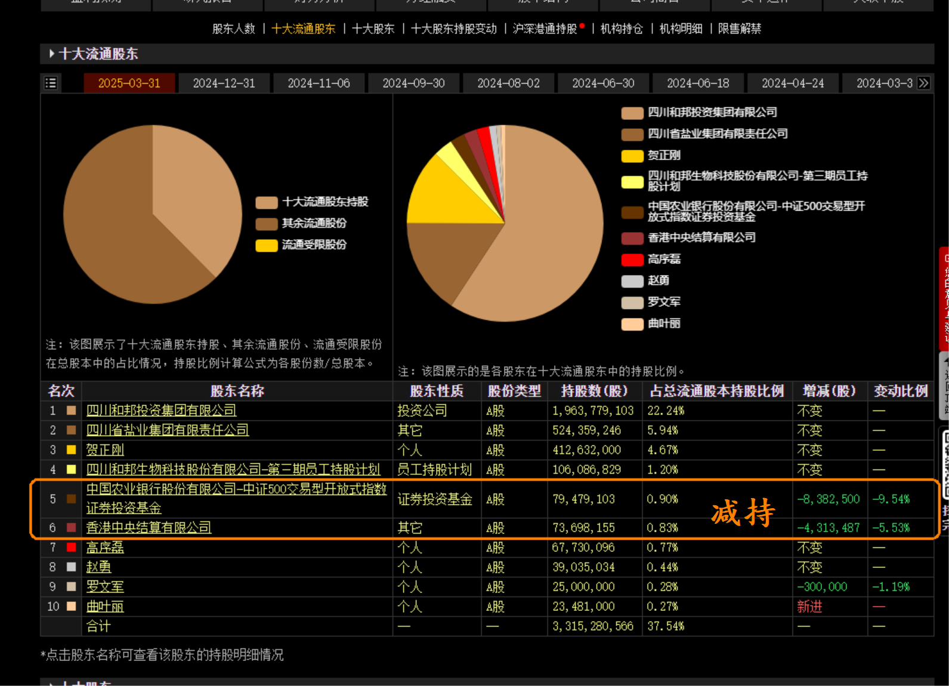Select the 2024-08-02 report date
949x686 pixels.
click(x=509, y=83)
